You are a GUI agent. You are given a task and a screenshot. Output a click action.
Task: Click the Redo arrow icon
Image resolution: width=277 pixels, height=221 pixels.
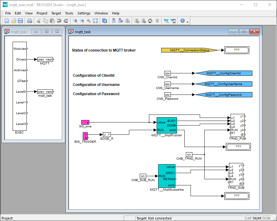pyautogui.click(x=66, y=21)
